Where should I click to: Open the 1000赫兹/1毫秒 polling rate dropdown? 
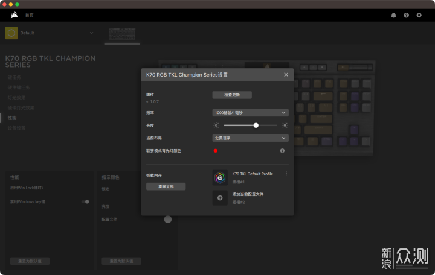(250, 113)
